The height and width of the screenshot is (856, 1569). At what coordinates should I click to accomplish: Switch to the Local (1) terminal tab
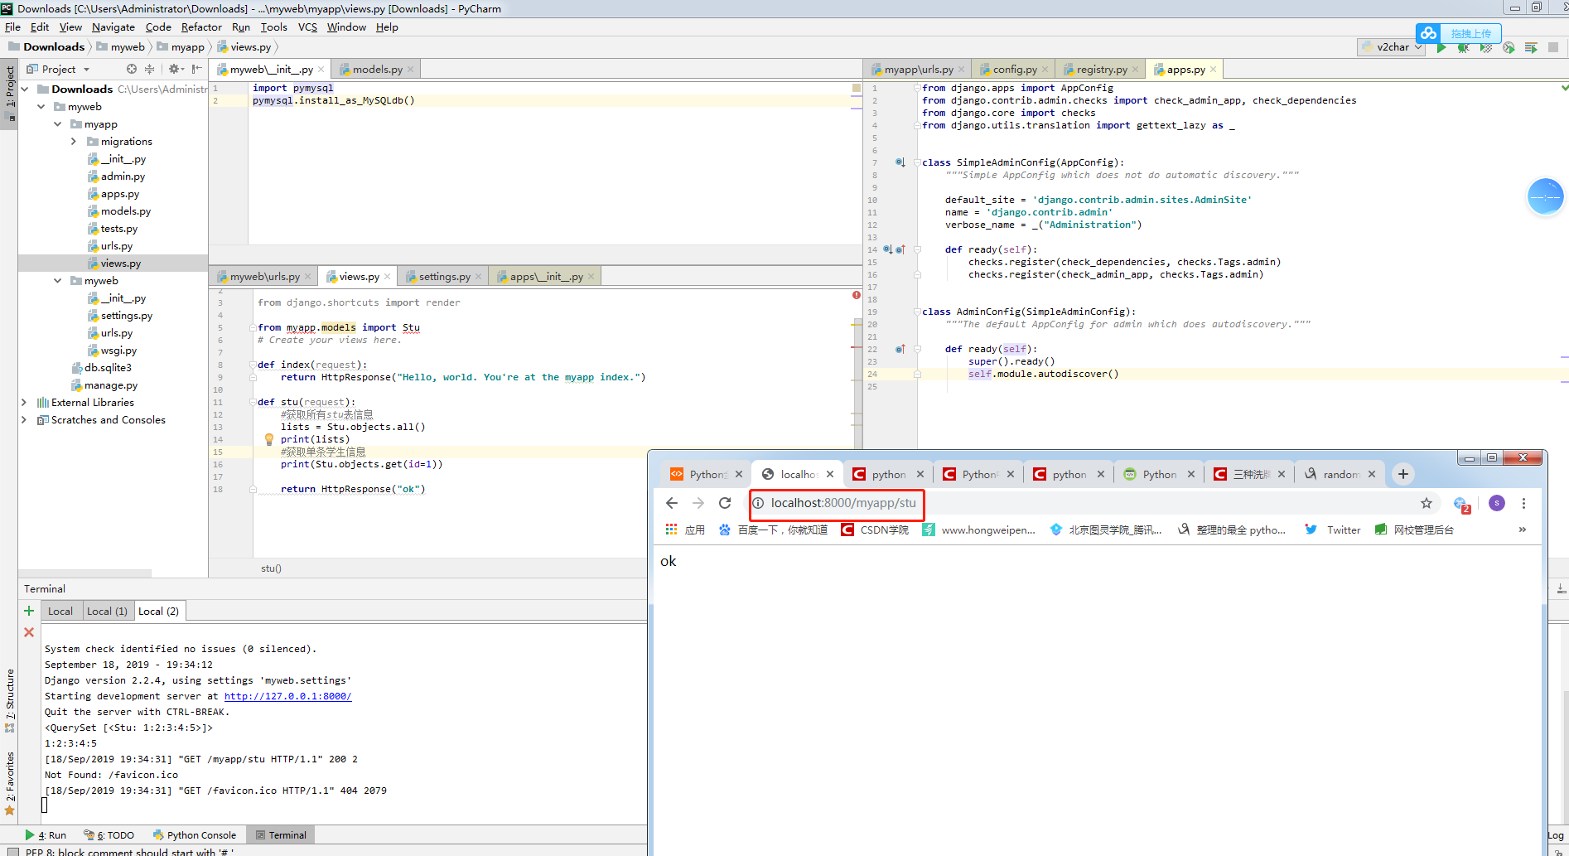click(108, 611)
